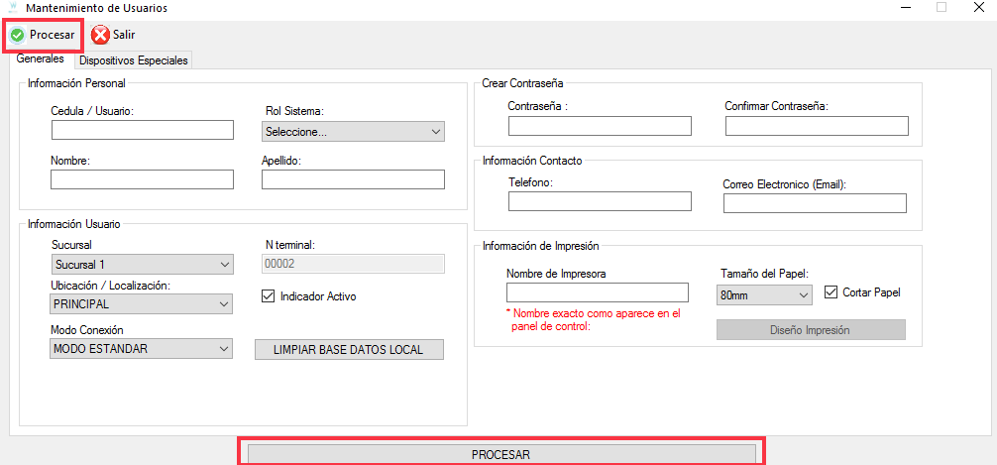This screenshot has height=465, width=997.
Task: Click the Diseño Impresión button
Action: 811,330
